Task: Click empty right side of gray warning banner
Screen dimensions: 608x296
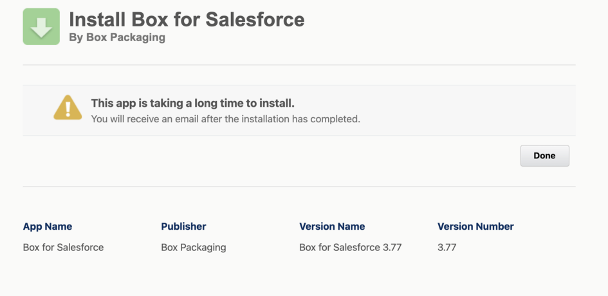Action: coord(489,110)
